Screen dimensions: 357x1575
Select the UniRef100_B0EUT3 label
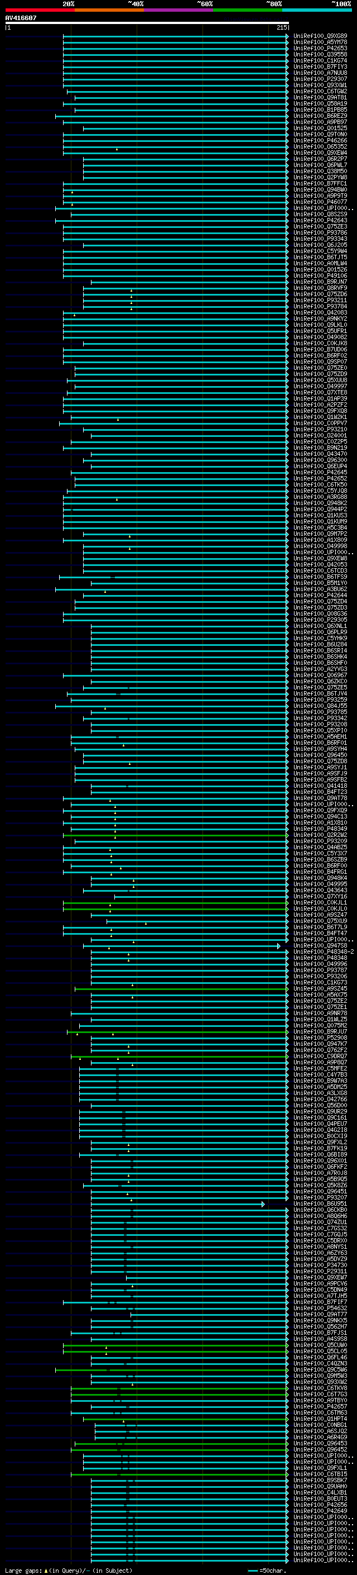click(x=320, y=1498)
